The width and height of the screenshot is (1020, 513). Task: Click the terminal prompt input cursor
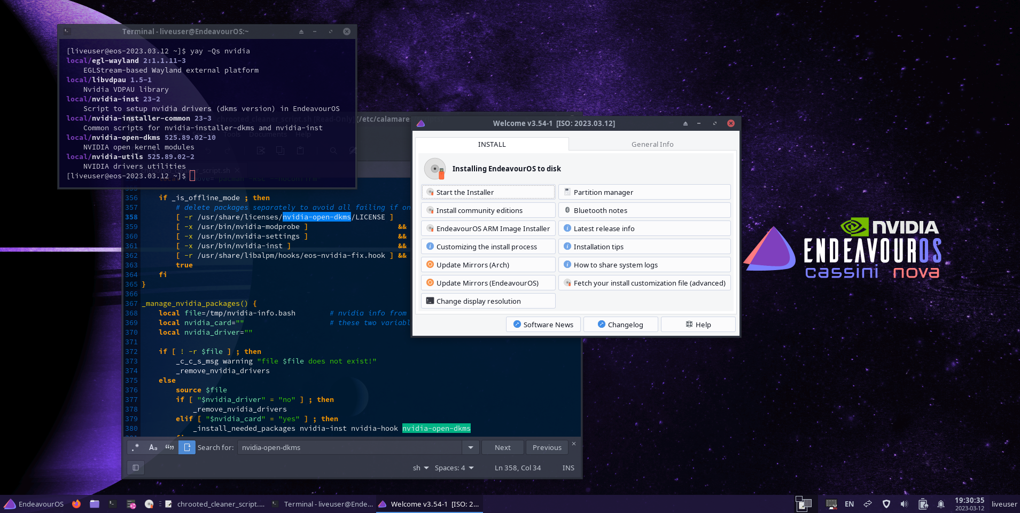point(192,176)
